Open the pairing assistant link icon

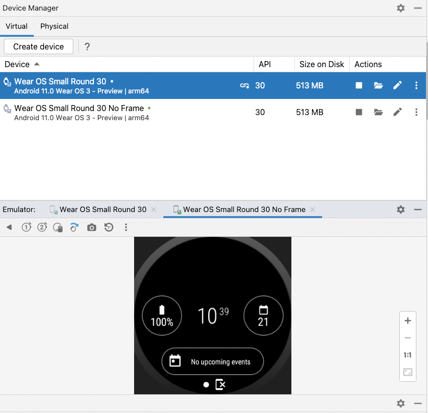click(x=244, y=85)
